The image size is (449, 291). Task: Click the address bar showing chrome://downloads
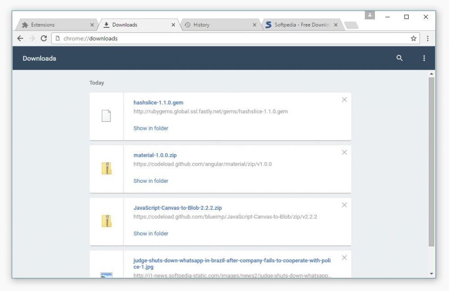pyautogui.click(x=180, y=39)
